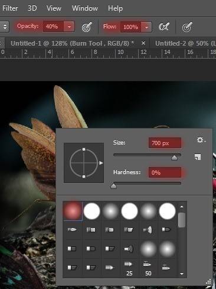Open the dropdown stepper left of Opacity
The width and height of the screenshot is (216, 289).
[x=4, y=27]
